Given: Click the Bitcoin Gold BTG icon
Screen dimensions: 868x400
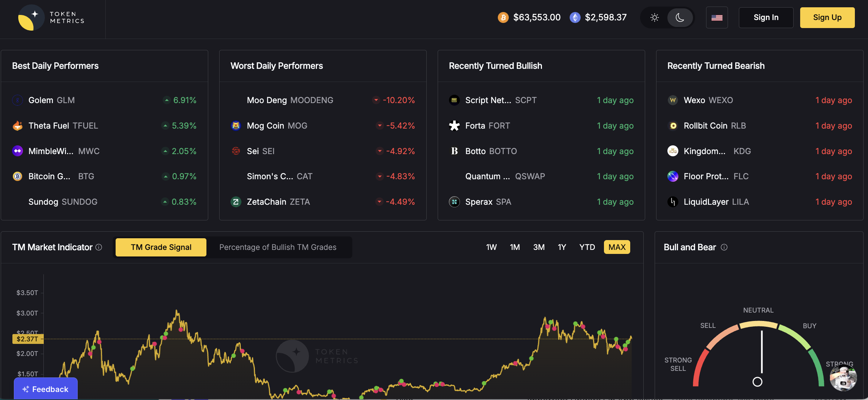Looking at the screenshot, I should point(18,176).
